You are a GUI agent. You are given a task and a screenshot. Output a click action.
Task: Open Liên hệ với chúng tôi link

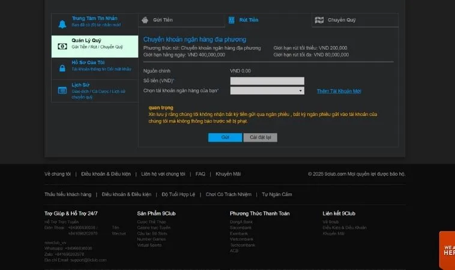tap(163, 174)
